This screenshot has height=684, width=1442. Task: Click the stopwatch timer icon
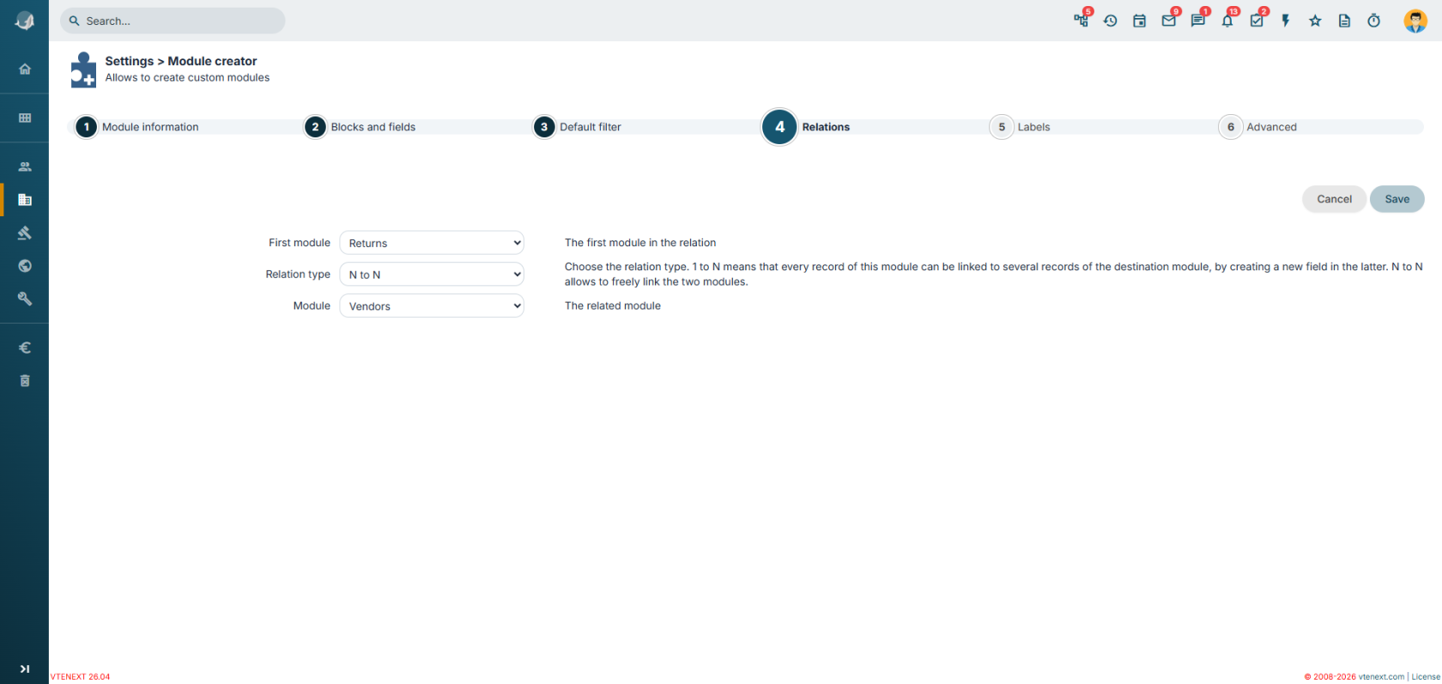click(x=1373, y=21)
